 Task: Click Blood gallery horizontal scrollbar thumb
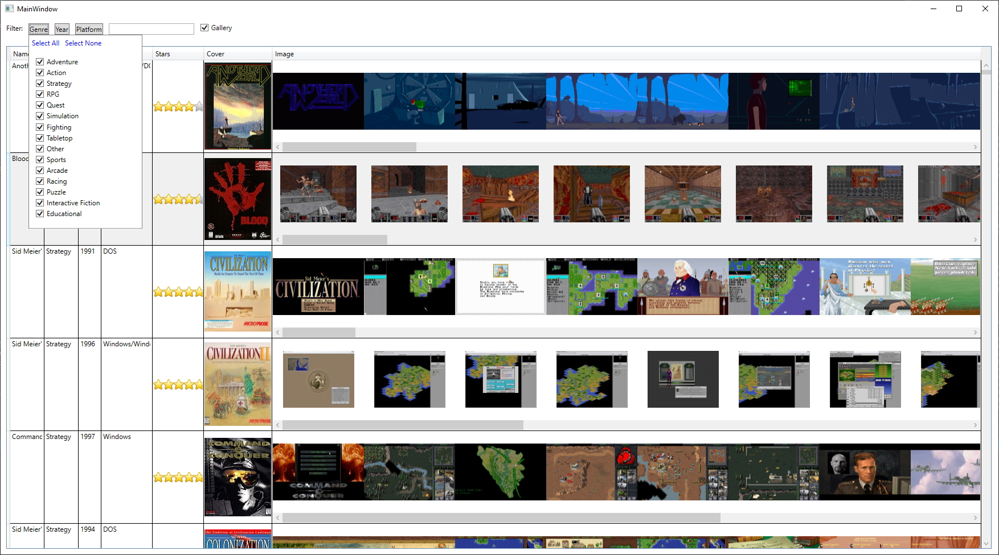coord(335,239)
